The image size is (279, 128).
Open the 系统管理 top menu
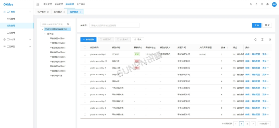point(58,4)
